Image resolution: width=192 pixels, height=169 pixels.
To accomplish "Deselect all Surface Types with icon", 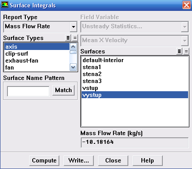I will (x=75, y=38).
